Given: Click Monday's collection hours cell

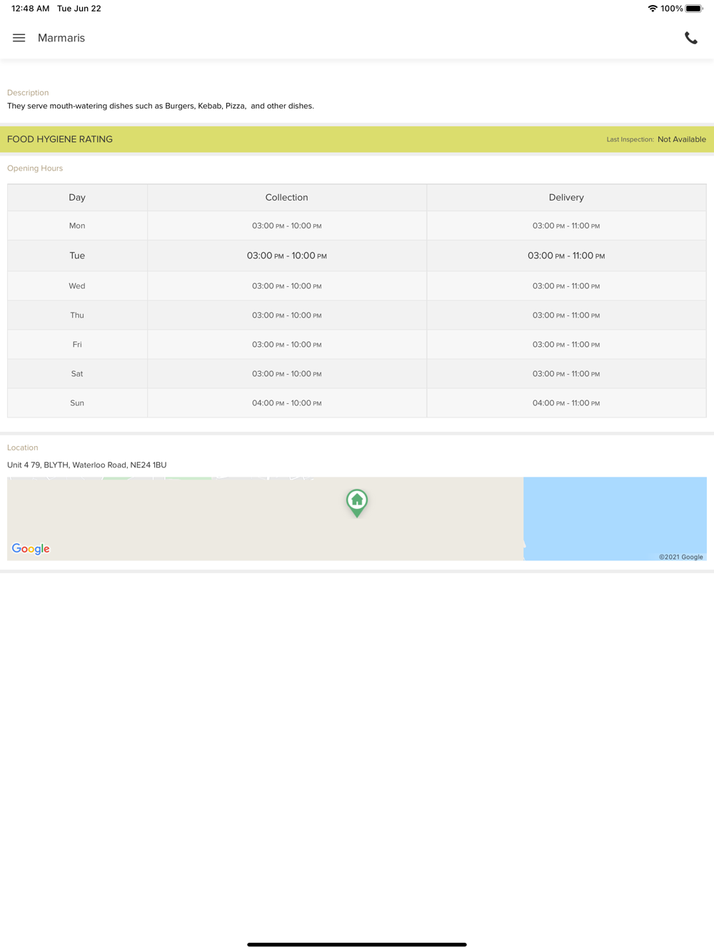Looking at the screenshot, I should click(x=287, y=226).
